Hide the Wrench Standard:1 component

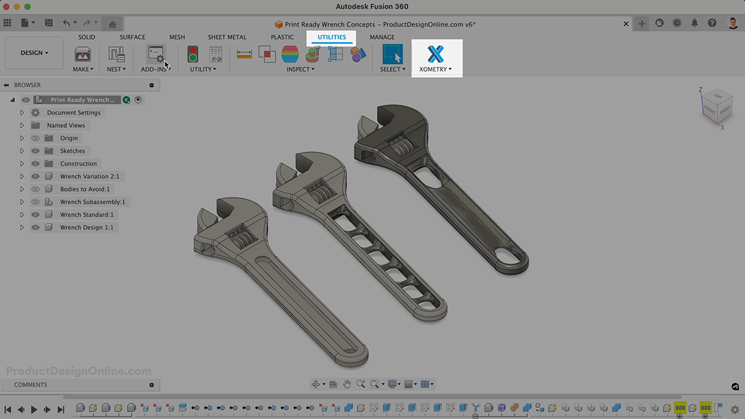pyautogui.click(x=35, y=214)
